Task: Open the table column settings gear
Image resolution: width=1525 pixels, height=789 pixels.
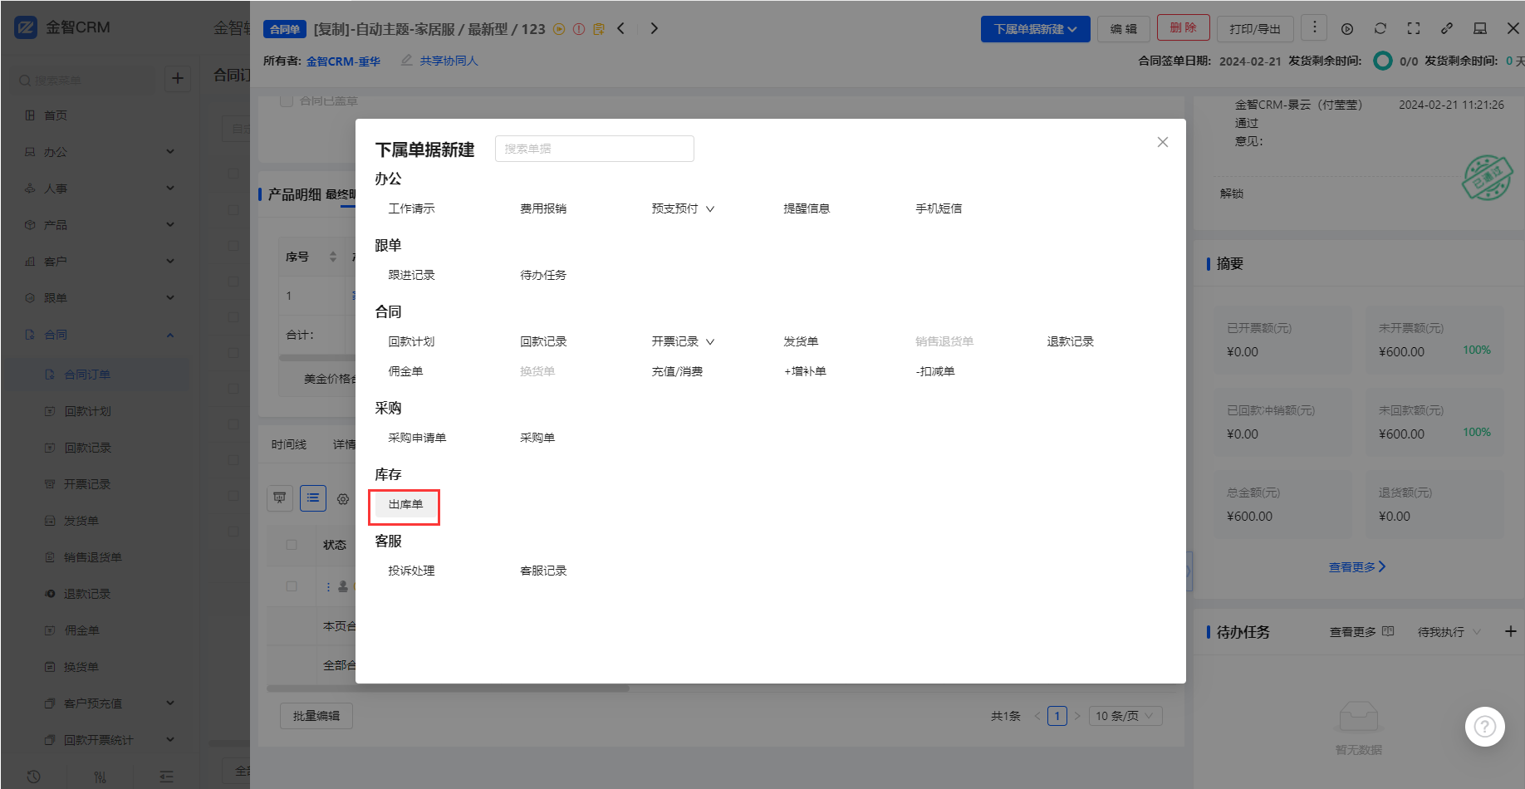Action: pyautogui.click(x=343, y=499)
